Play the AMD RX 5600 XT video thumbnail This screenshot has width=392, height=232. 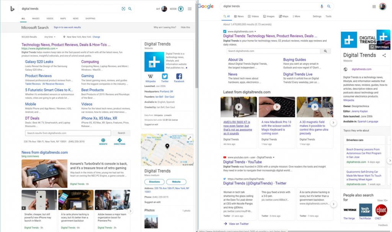pyautogui.click(x=238, y=107)
